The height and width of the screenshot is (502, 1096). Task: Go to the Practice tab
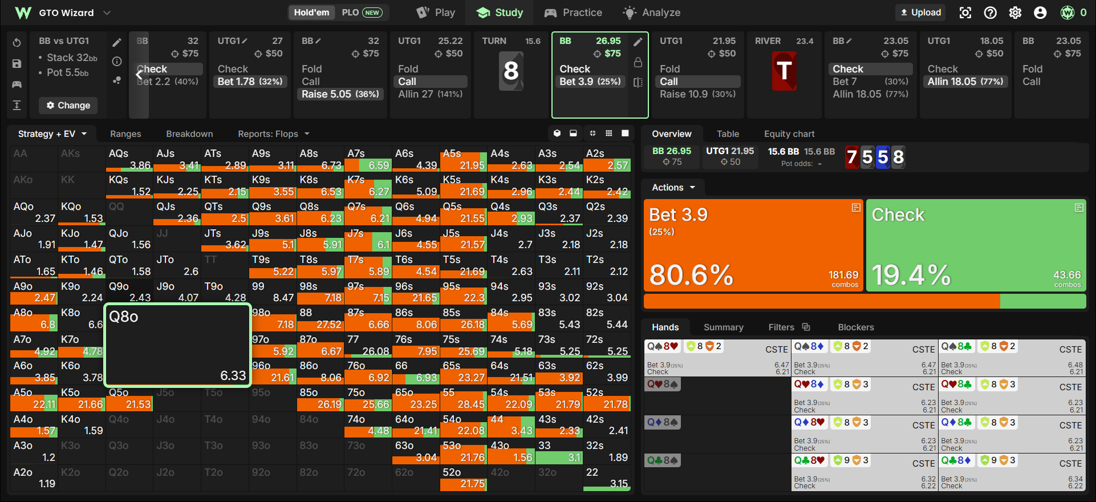(573, 13)
